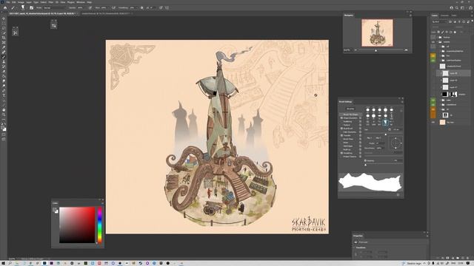The image size is (474, 266).
Task: Click the red color field in the Color panel
Action: pyautogui.click(x=77, y=225)
